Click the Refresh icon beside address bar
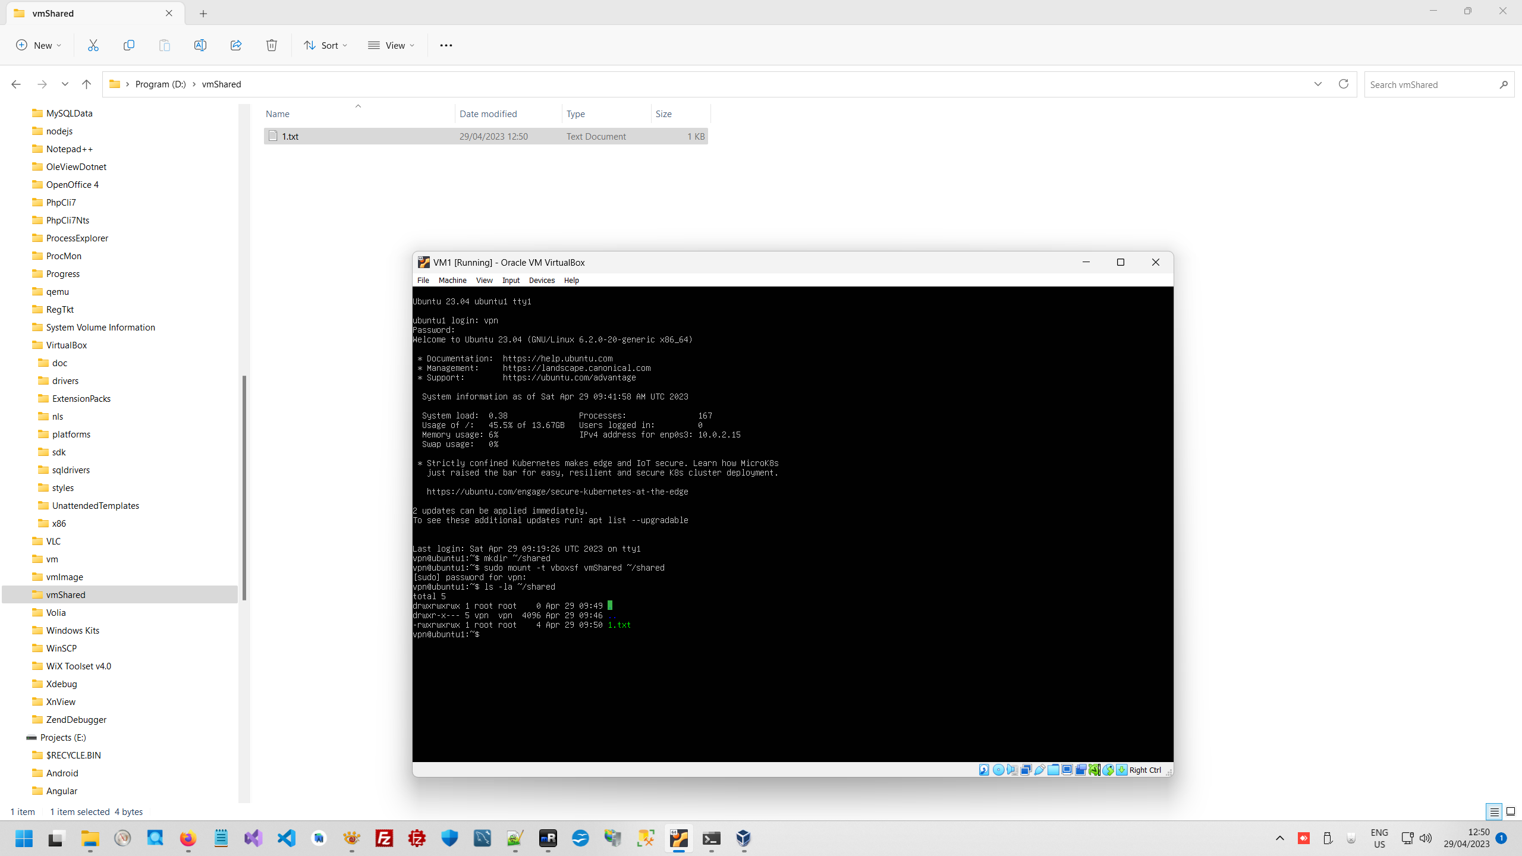1522x856 pixels. click(x=1343, y=84)
